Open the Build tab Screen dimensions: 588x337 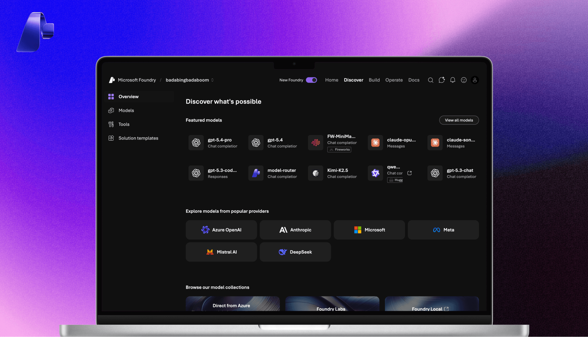click(374, 80)
